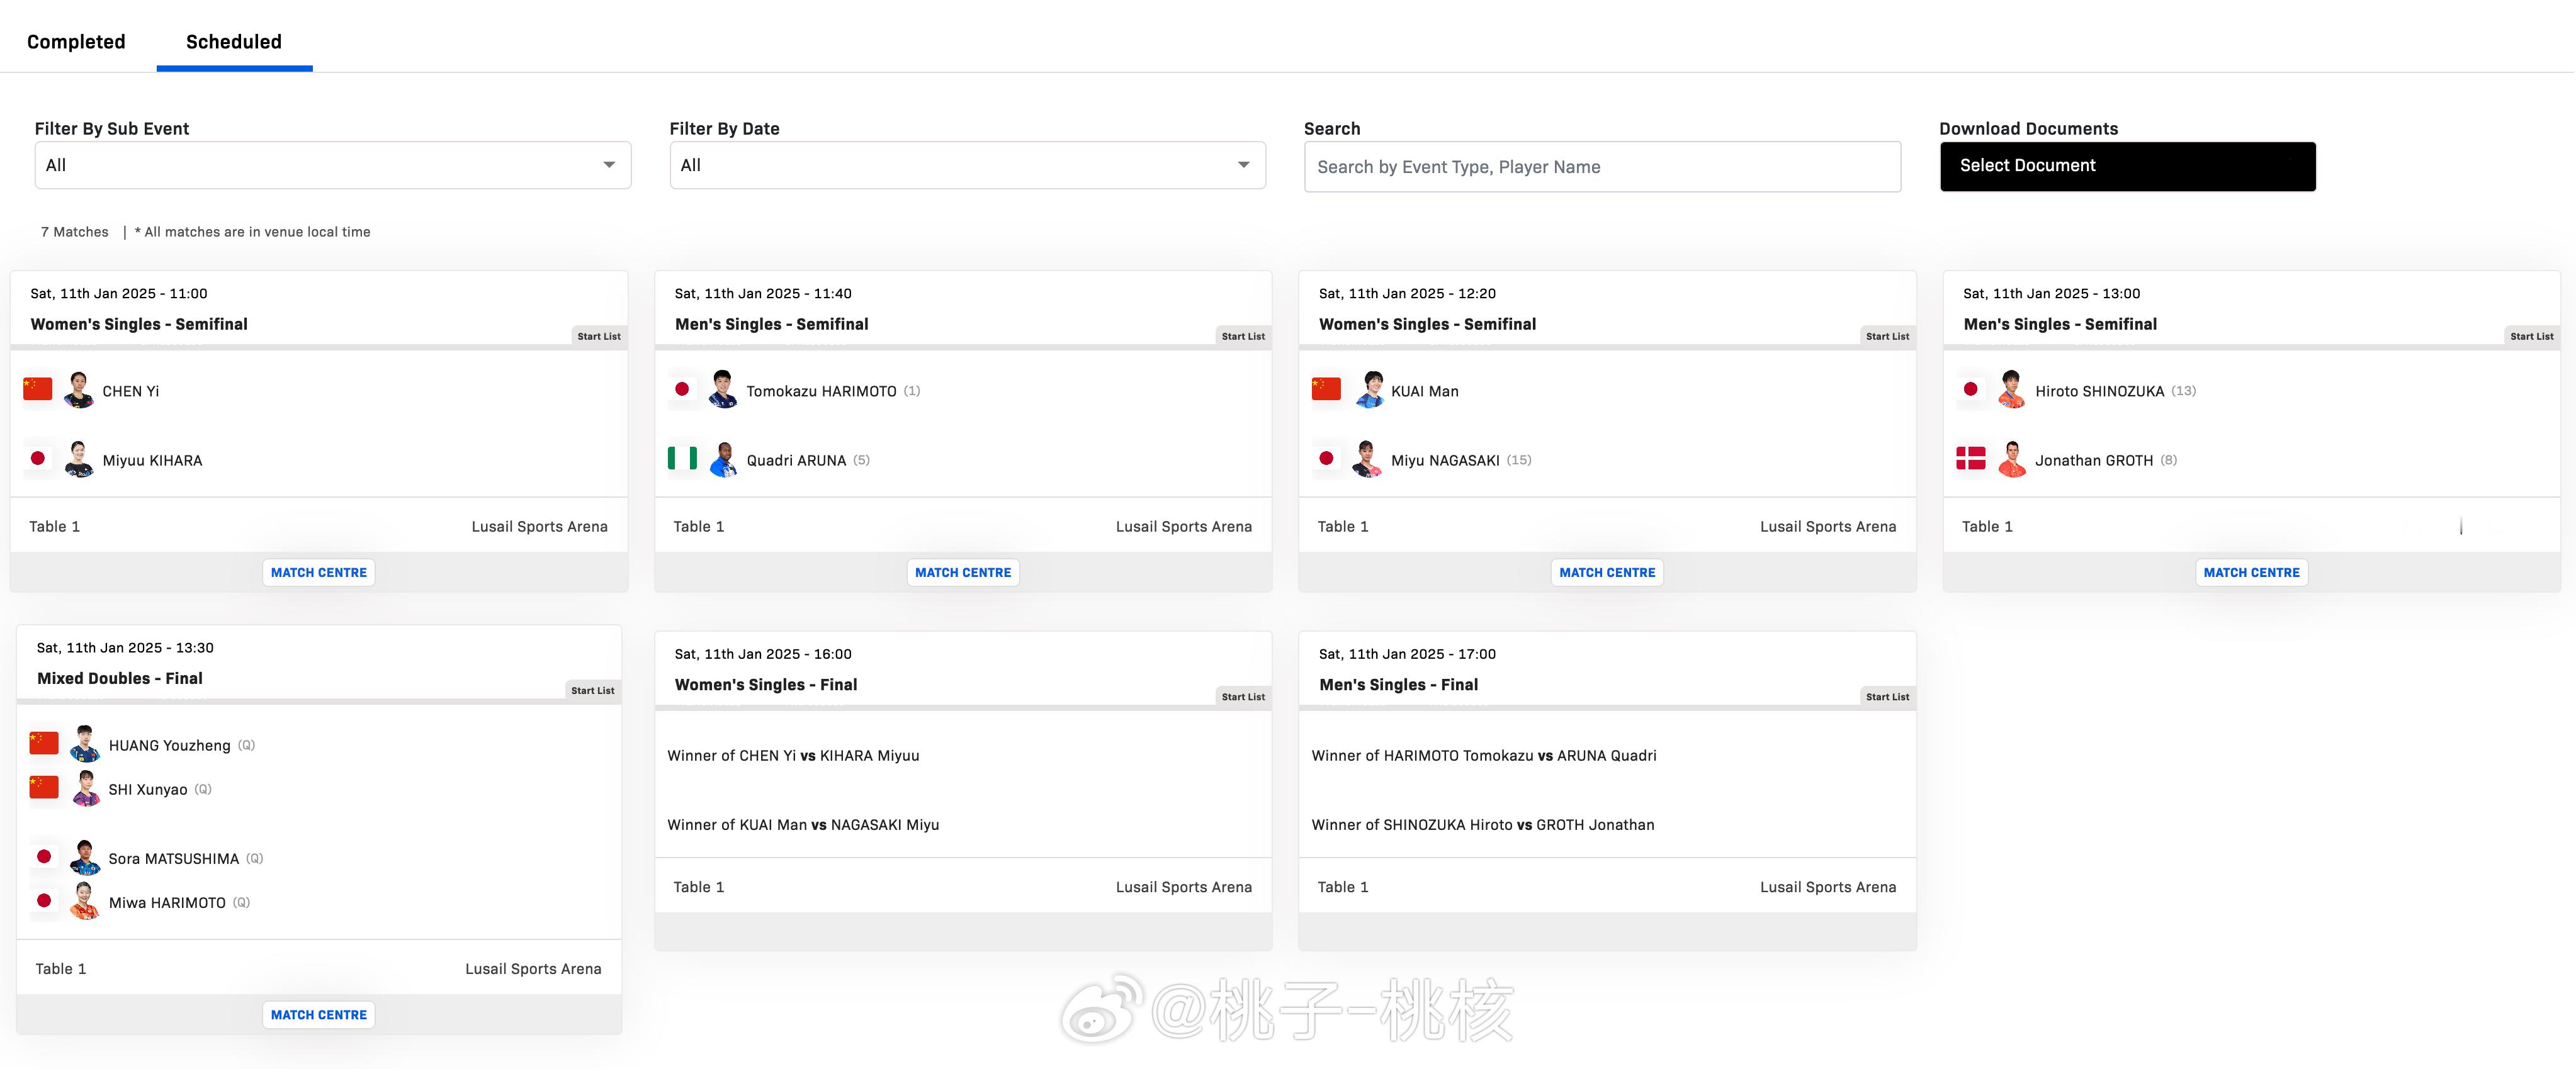This screenshot has width=2576, height=1069.
Task: Click Hiroto SHINOZUKA player avatar
Action: pyautogui.click(x=2011, y=389)
